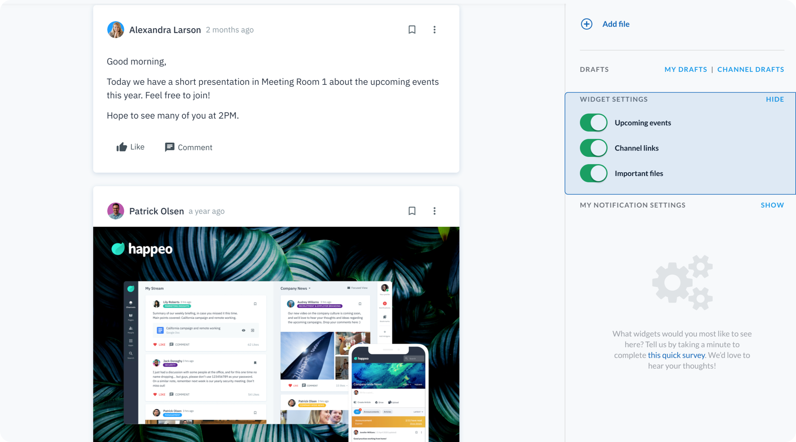Click the WIDGET SETTINGS heading
The image size is (796, 442).
coord(613,99)
